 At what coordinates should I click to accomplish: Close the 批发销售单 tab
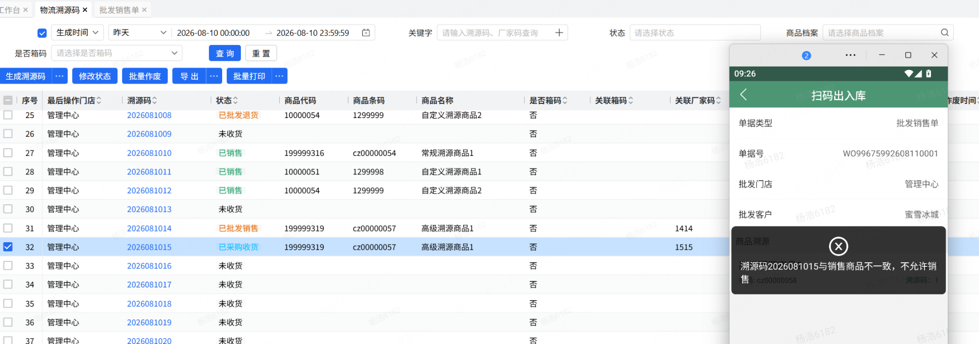coord(144,10)
